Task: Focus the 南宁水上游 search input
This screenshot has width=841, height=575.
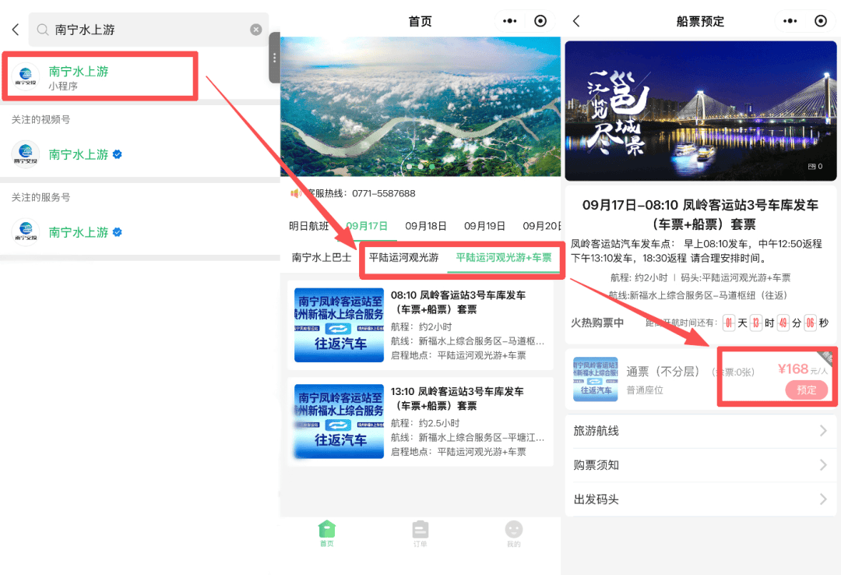Action: point(148,30)
